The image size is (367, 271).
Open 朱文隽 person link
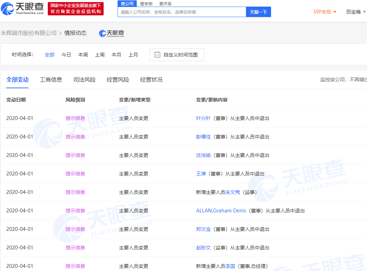[233, 192]
